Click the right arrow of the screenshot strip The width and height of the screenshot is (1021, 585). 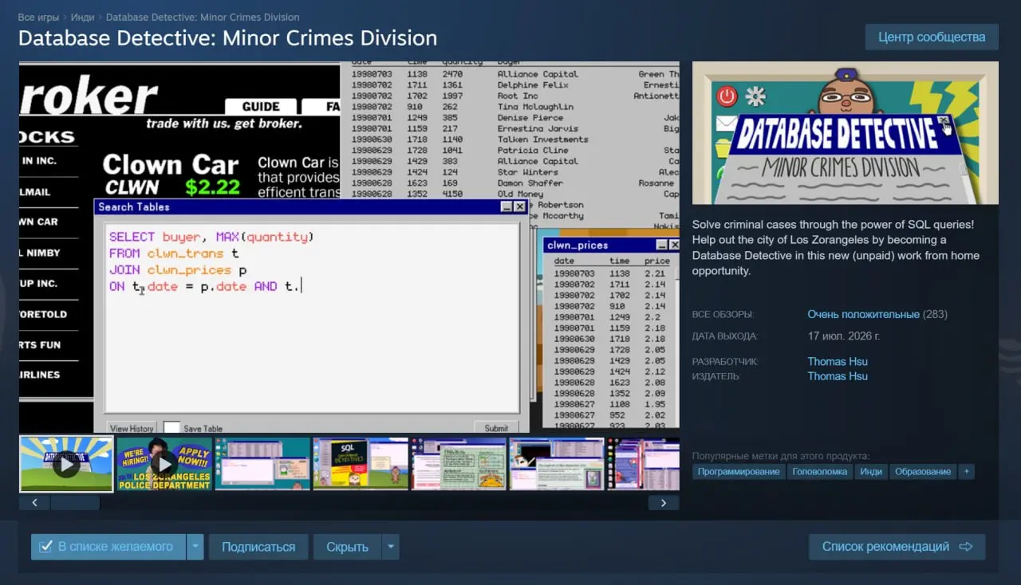tap(663, 503)
